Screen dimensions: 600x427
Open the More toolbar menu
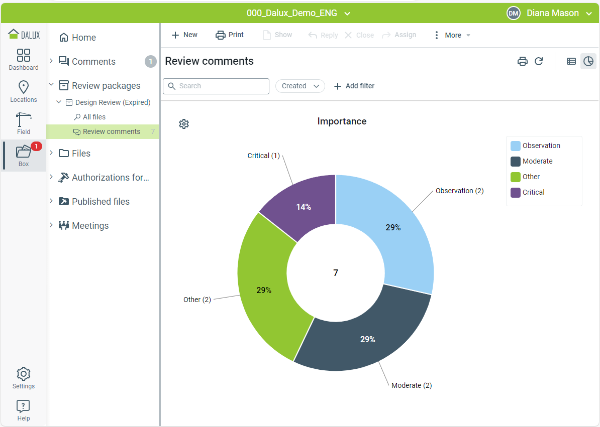(452, 35)
